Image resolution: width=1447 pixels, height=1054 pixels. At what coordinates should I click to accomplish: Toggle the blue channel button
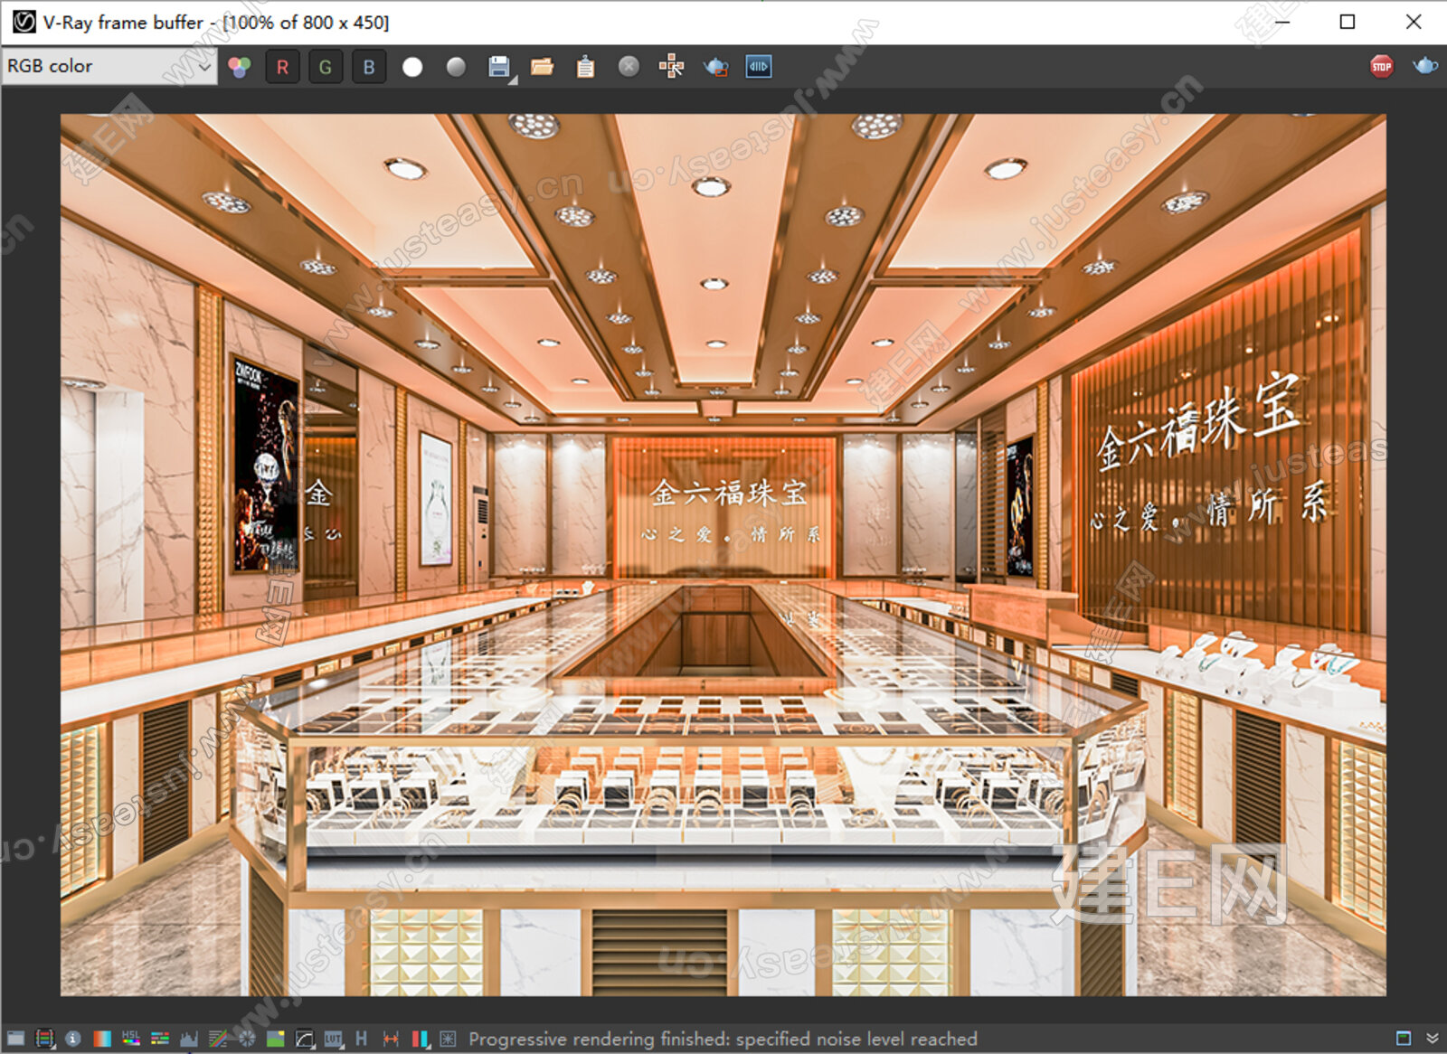click(369, 67)
